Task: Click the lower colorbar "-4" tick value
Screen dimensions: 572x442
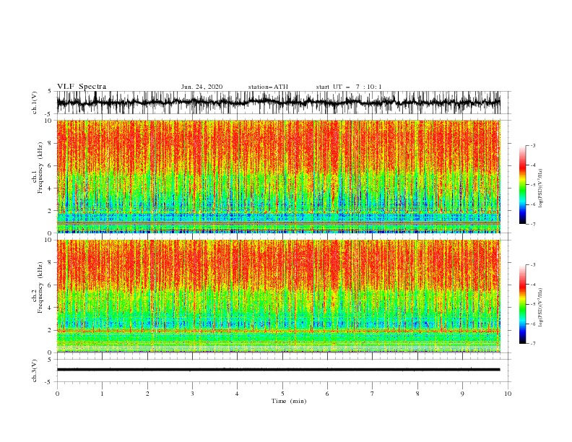Action: click(x=533, y=285)
